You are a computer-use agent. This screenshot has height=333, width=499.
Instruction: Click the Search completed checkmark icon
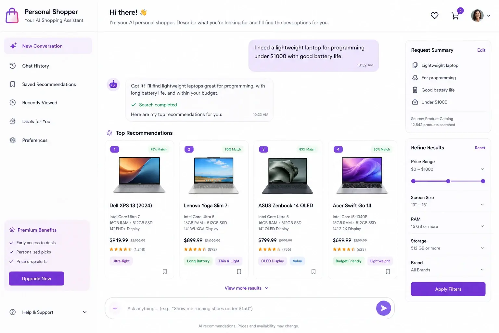pos(133,105)
